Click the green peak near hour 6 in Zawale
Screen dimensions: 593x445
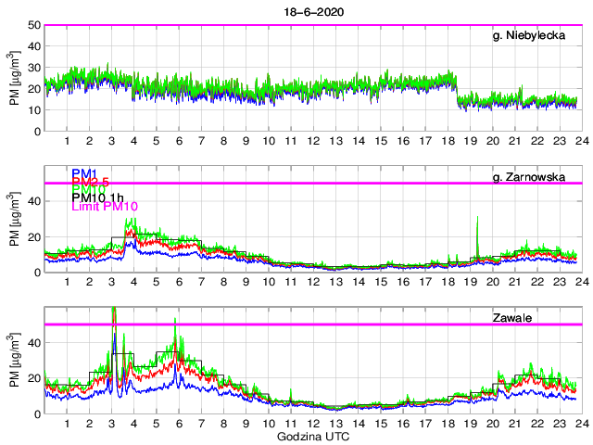(175, 323)
